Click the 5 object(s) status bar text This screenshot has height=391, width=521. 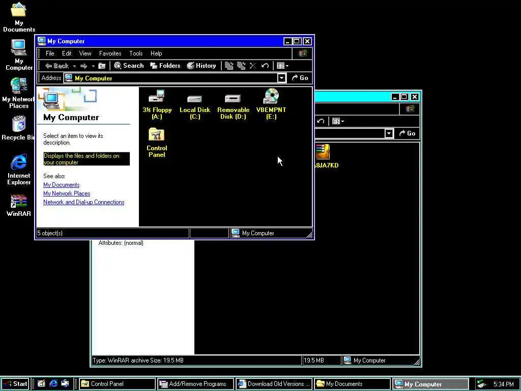50,233
